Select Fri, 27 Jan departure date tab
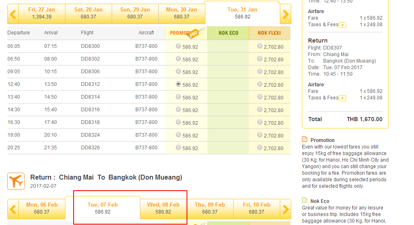This screenshot has width=414, height=225. click(x=42, y=13)
